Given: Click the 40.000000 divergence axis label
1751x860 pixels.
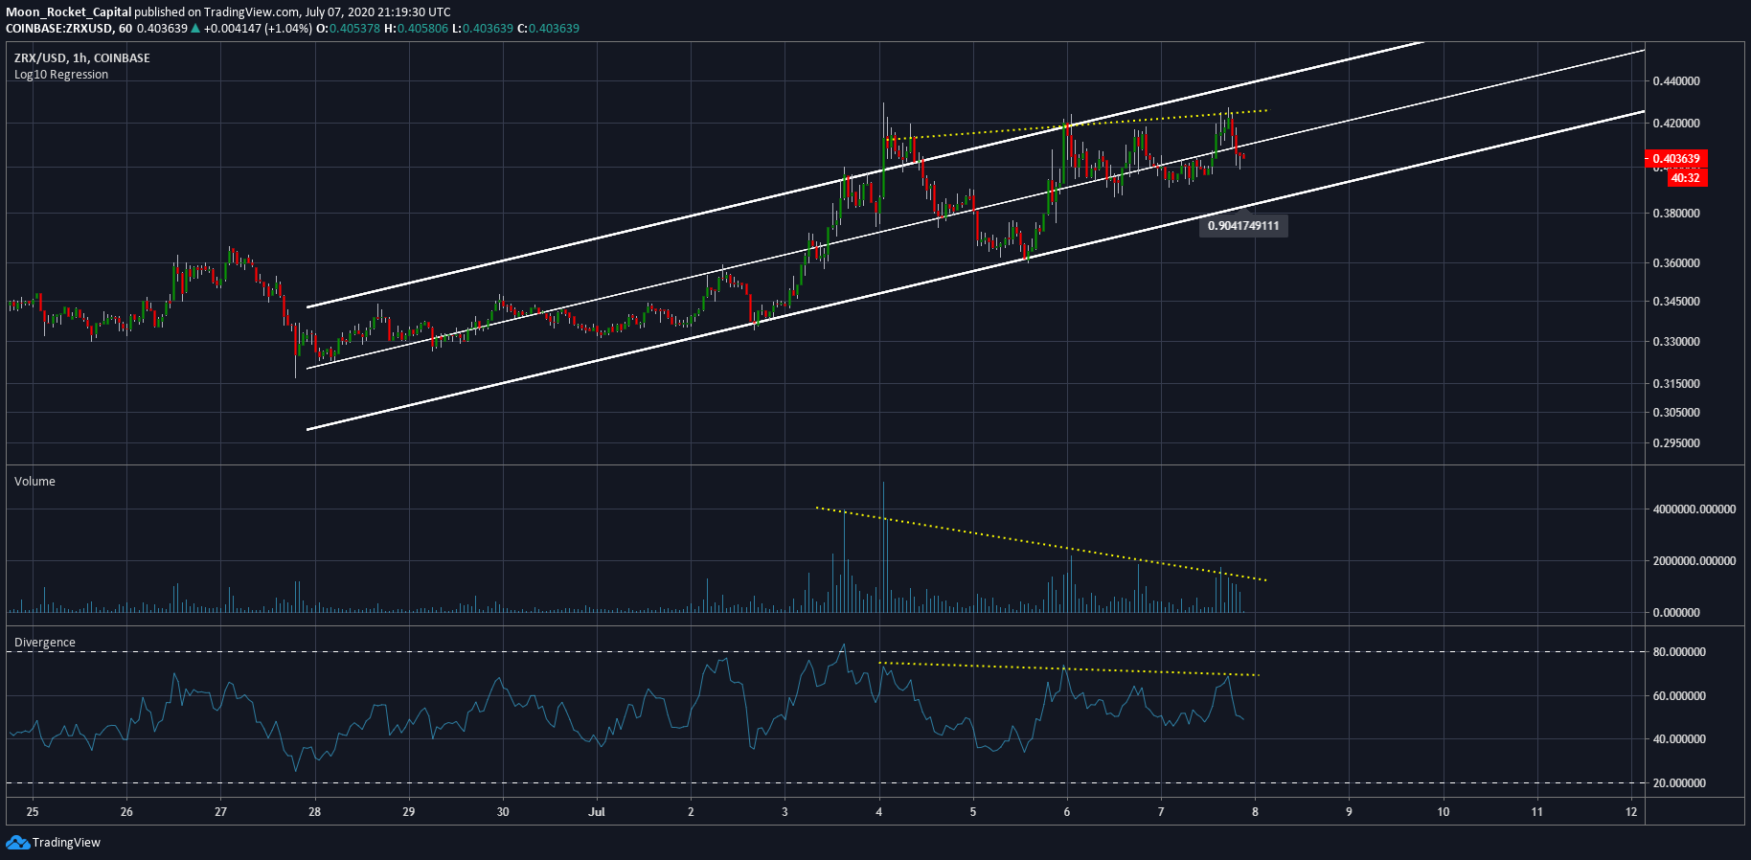Looking at the screenshot, I should pos(1679,739).
